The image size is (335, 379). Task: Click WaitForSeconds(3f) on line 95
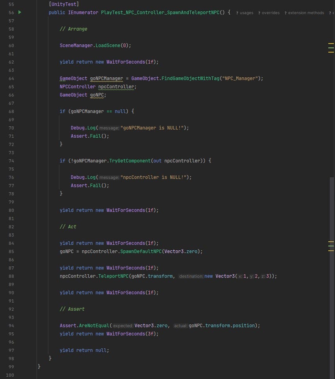pyautogui.click(x=131, y=334)
